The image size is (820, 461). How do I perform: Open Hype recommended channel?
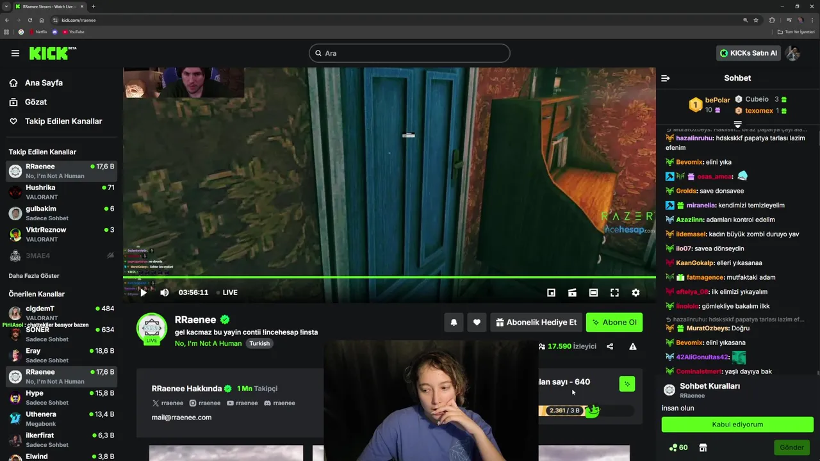pos(61,398)
